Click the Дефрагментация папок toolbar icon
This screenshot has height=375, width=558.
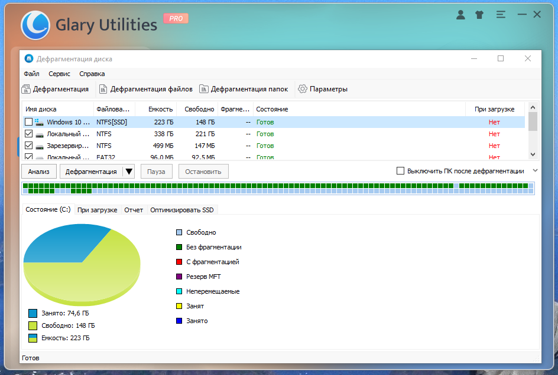(x=203, y=89)
